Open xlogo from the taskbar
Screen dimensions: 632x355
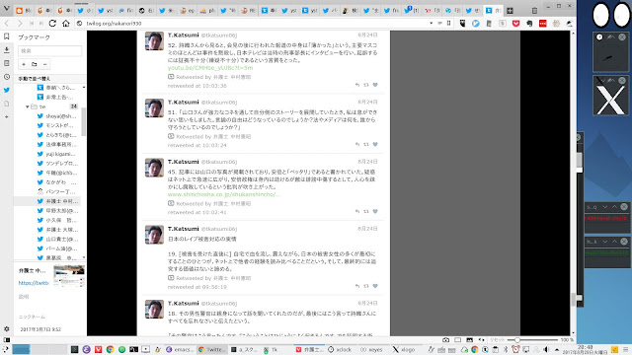(404, 349)
